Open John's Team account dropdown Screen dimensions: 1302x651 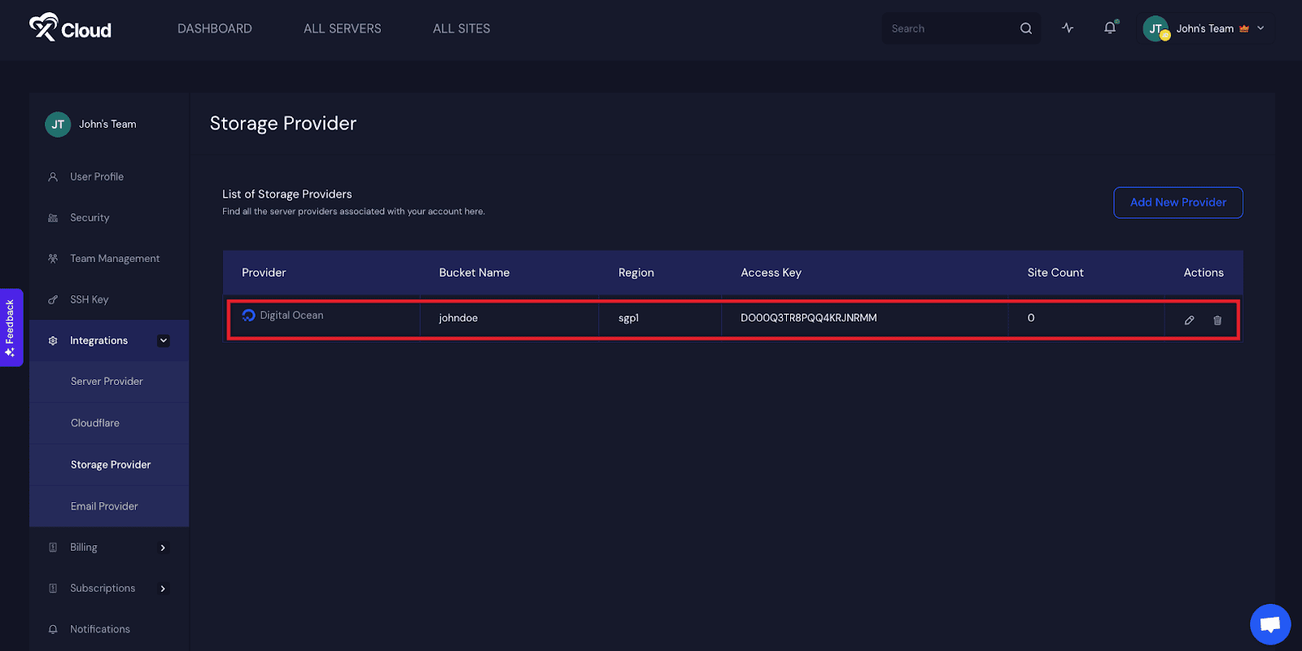[x=1207, y=28]
